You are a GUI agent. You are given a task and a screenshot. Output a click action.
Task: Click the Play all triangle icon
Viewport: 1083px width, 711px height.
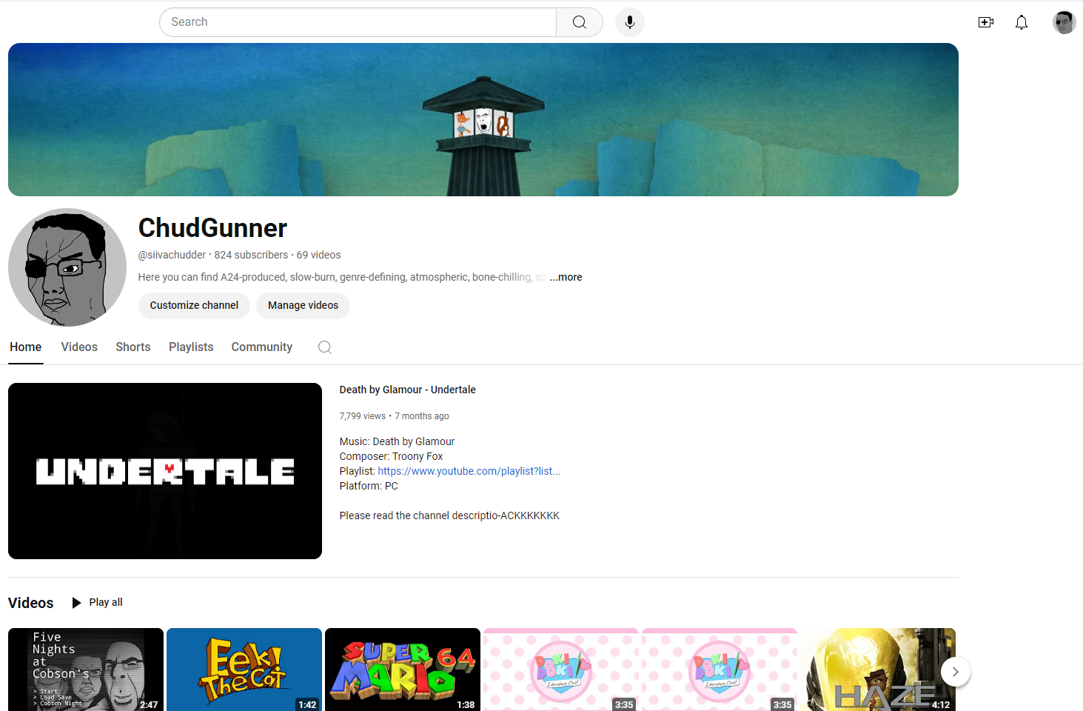point(76,603)
